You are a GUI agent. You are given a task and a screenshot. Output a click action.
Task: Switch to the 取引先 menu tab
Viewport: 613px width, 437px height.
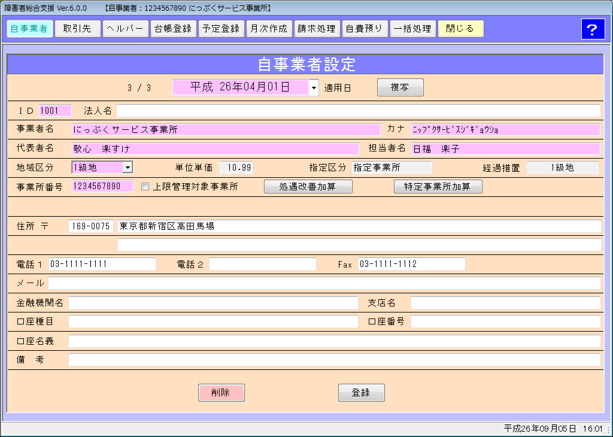[78, 29]
